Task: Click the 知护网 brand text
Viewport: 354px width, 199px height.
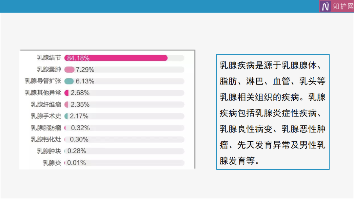Action: [343, 6]
